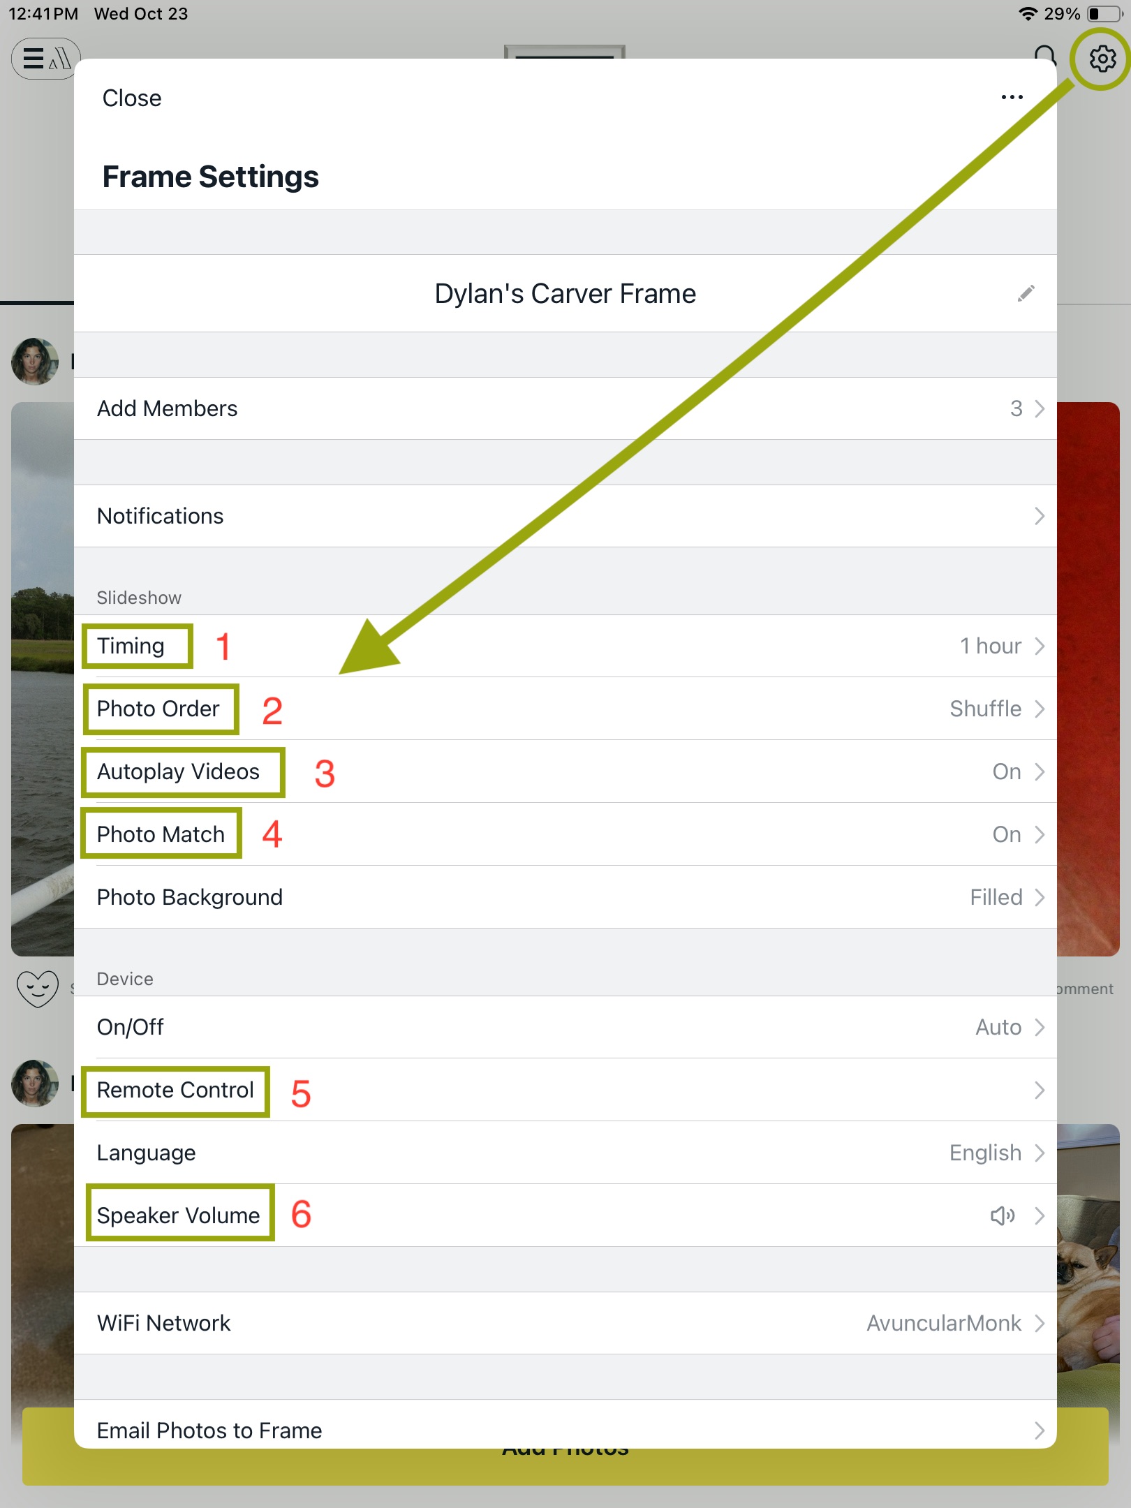Close the Frame Settings sheet
This screenshot has height=1508, width=1131.
coord(132,98)
